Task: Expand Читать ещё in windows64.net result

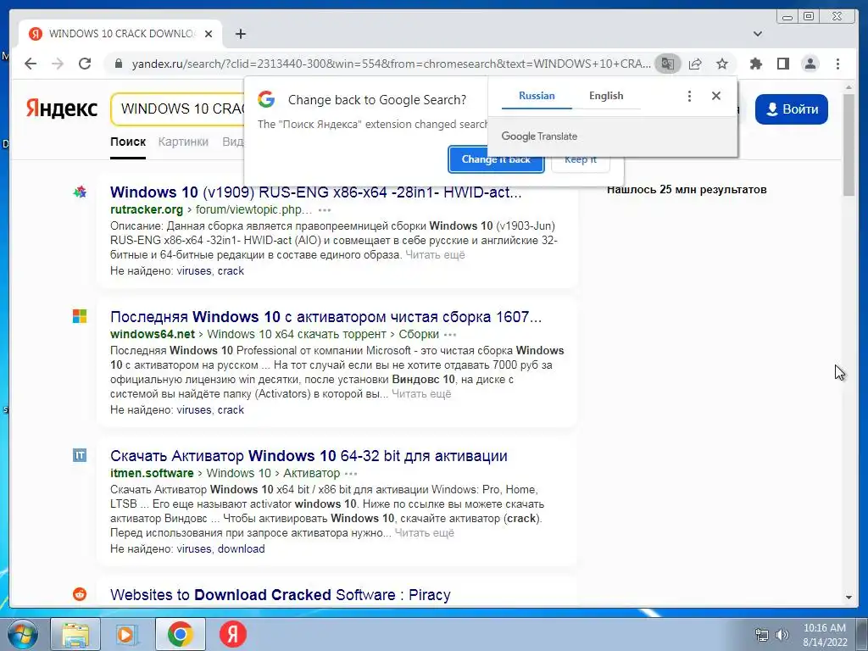Action: 421,394
